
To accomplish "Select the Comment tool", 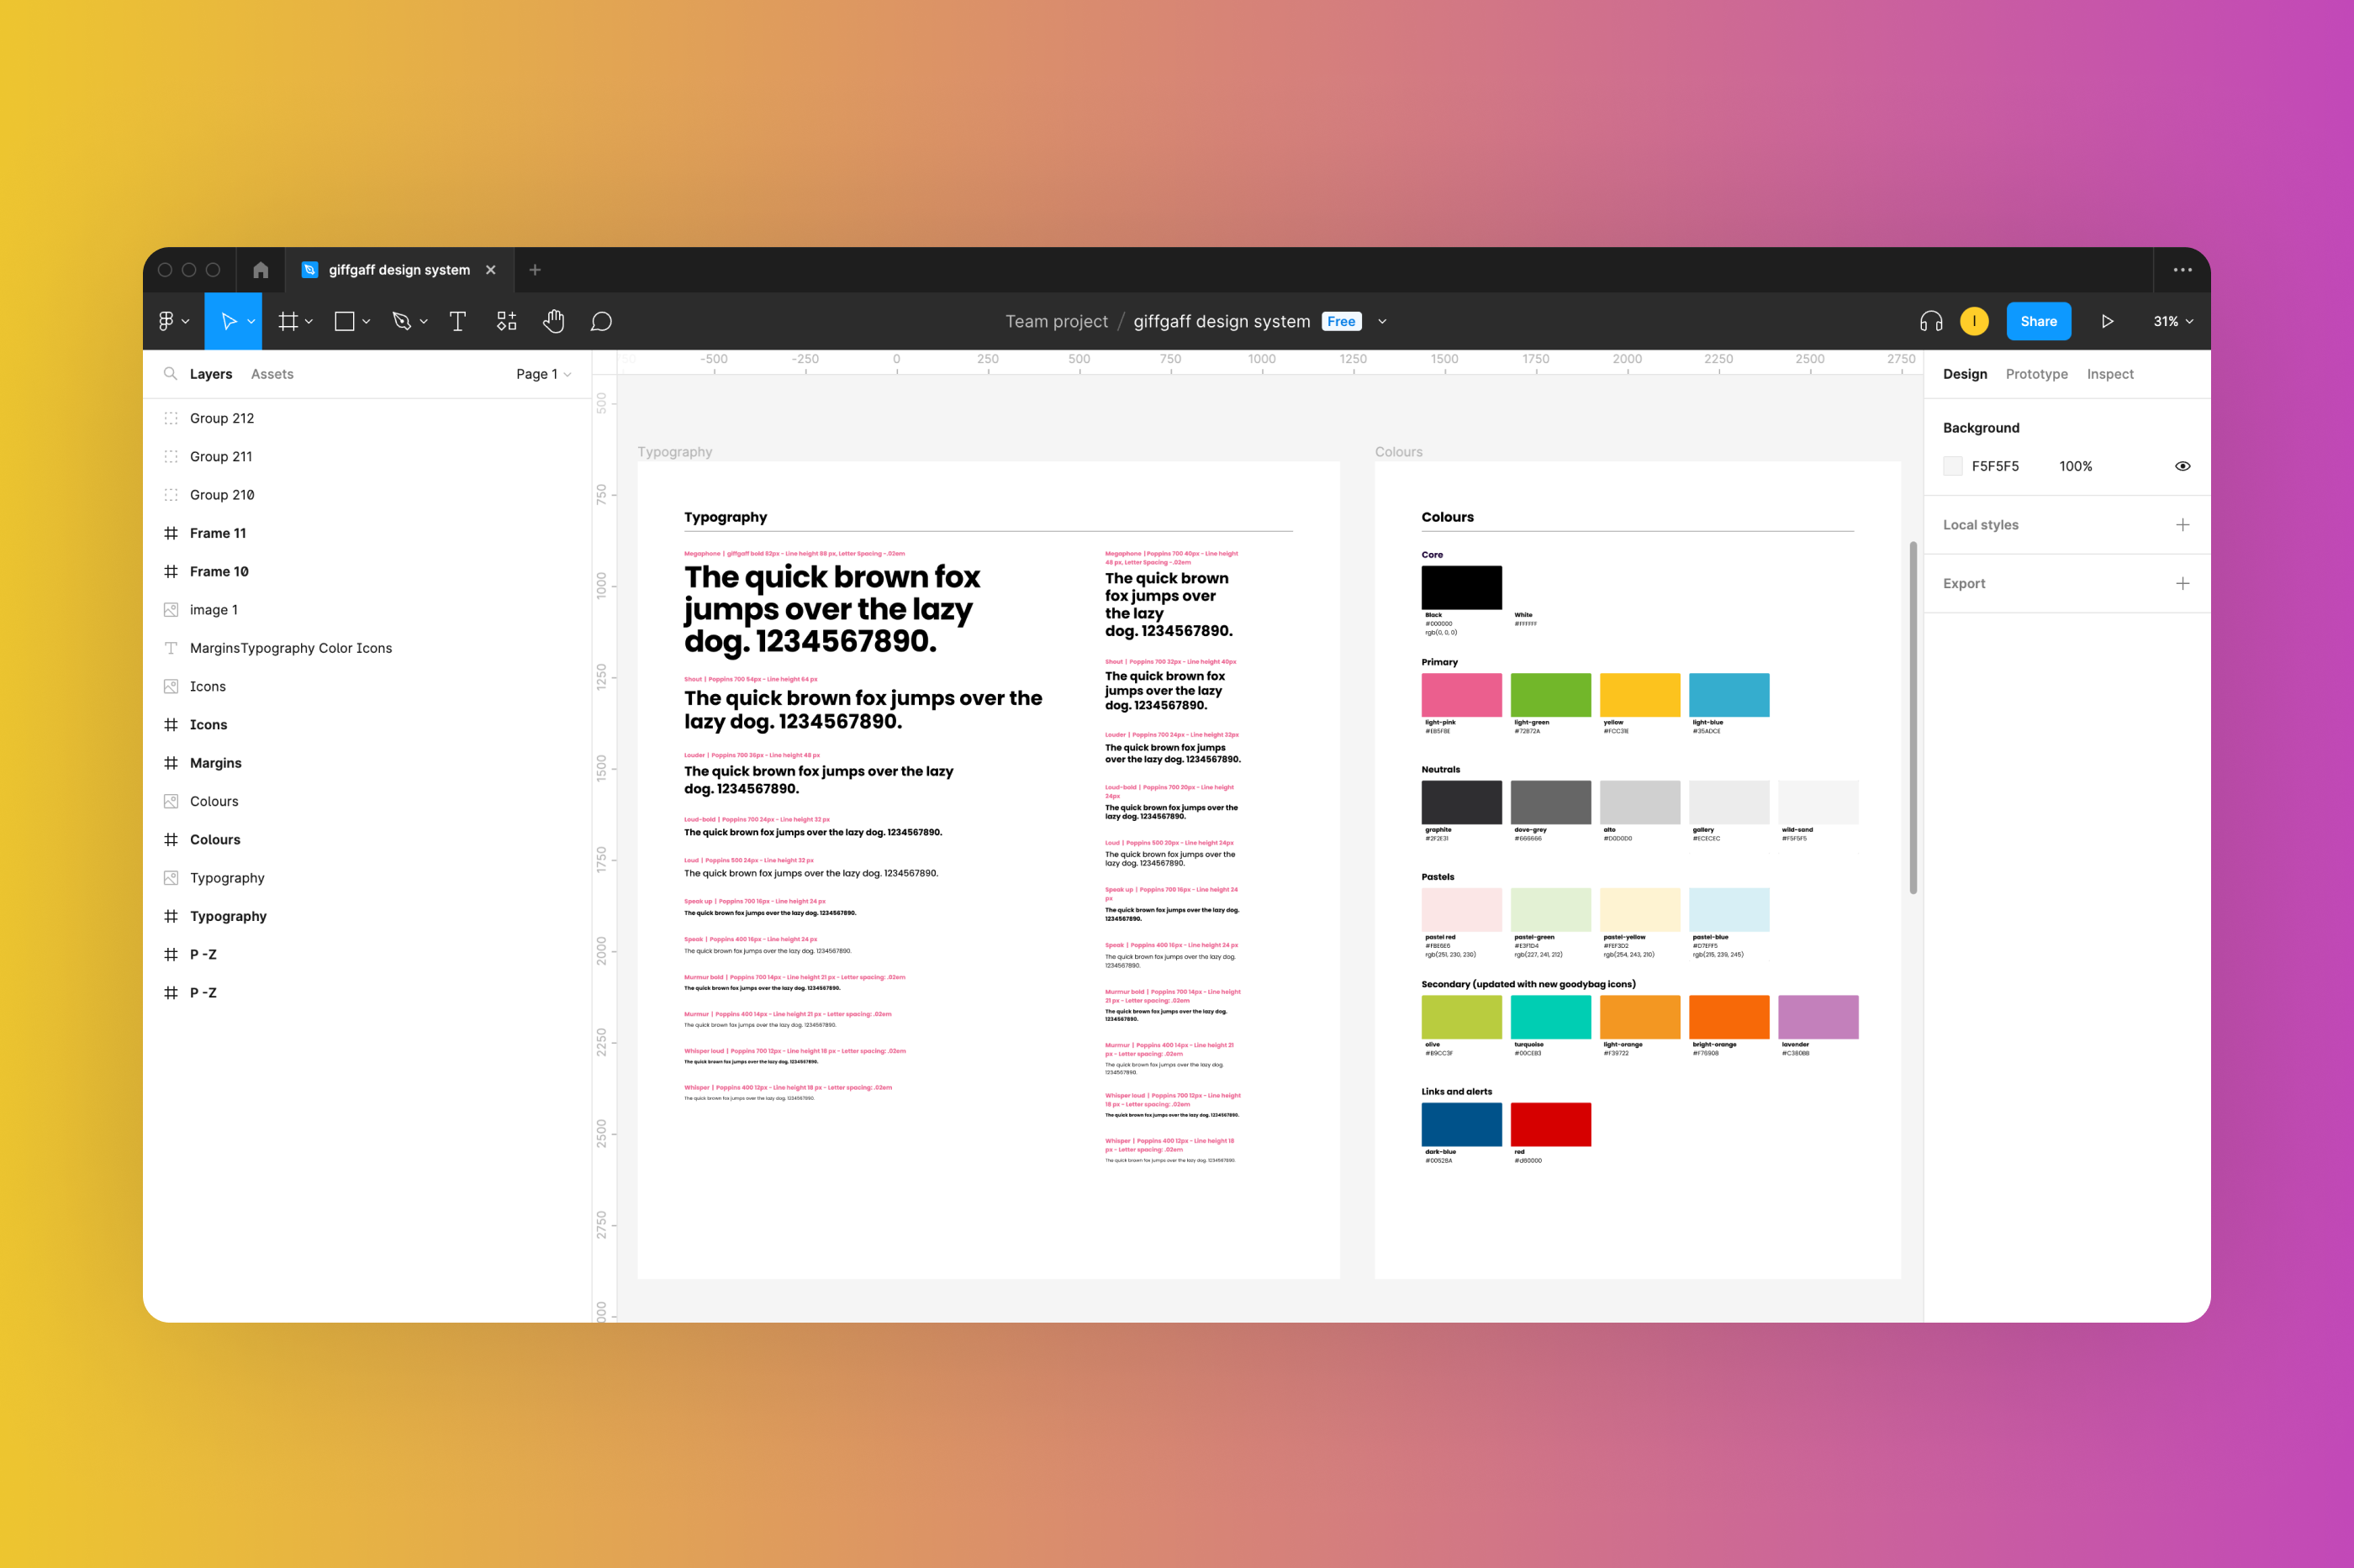I will (601, 321).
